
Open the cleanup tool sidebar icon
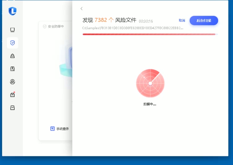pos(12,56)
